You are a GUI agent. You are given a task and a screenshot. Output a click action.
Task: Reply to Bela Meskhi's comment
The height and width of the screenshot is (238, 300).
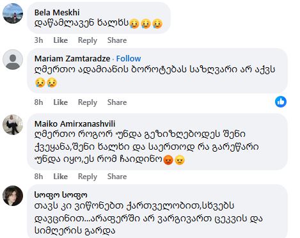tap(88, 40)
